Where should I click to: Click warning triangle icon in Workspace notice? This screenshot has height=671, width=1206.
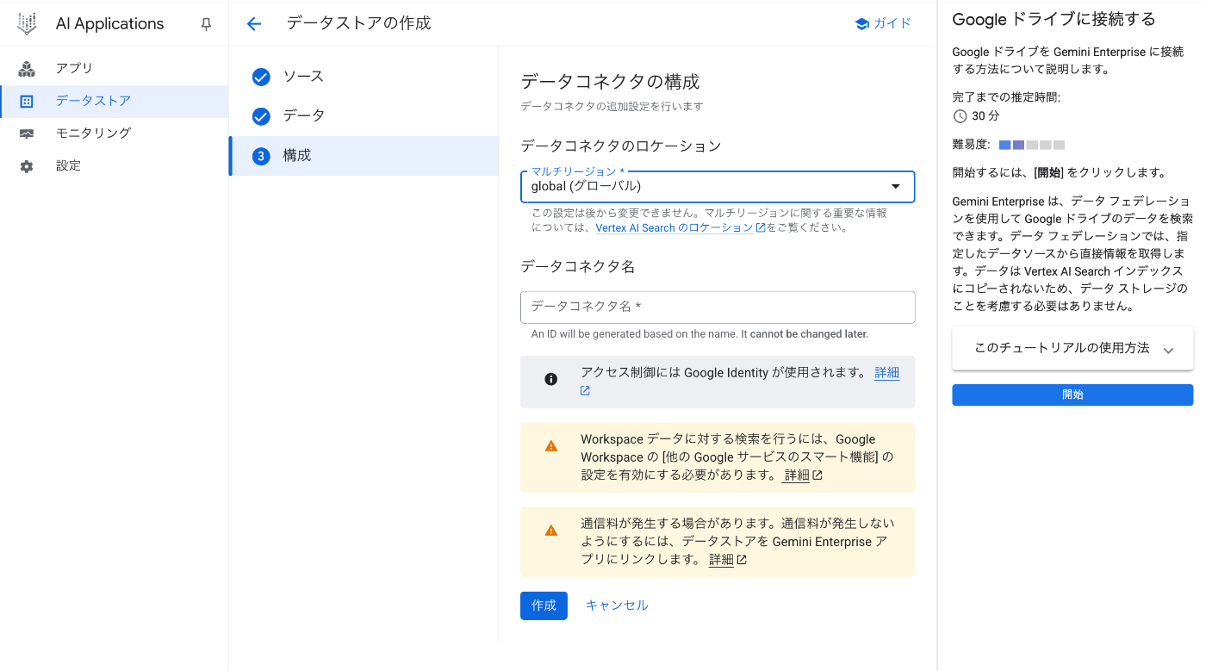tap(551, 446)
